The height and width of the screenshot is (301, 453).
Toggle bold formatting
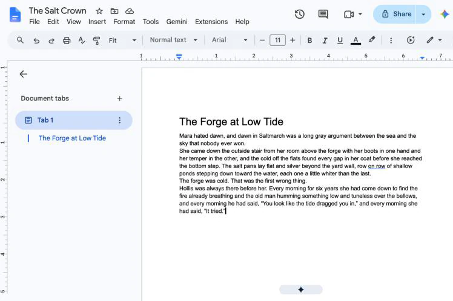309,40
